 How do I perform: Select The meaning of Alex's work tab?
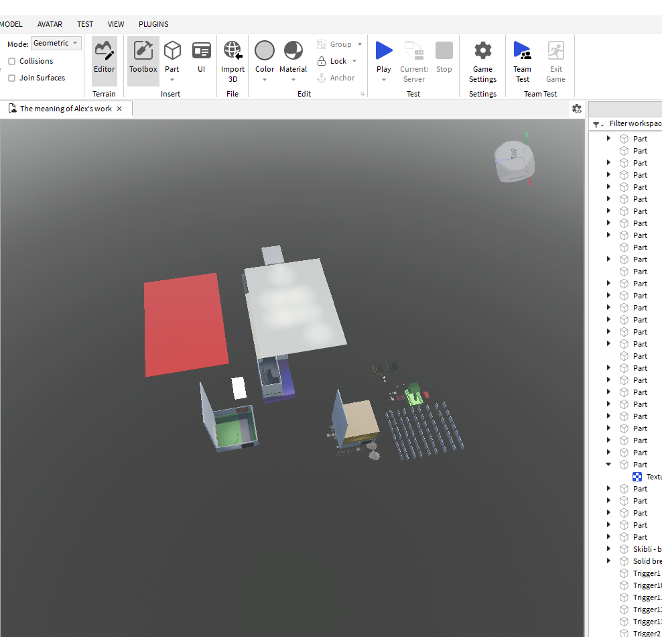coord(66,109)
